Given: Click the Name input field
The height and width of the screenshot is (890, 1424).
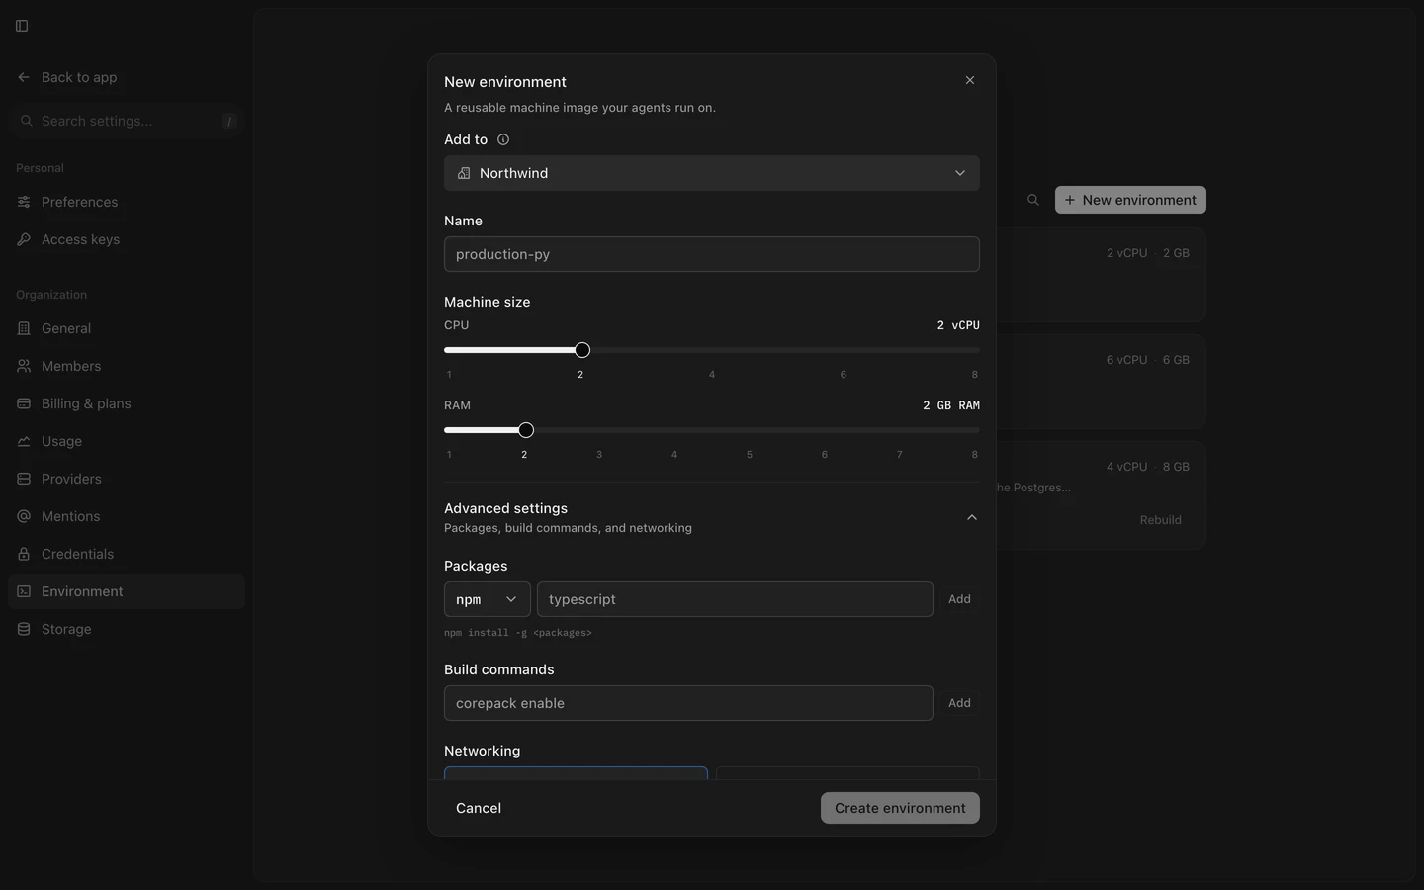Looking at the screenshot, I should pyautogui.click(x=712, y=254).
